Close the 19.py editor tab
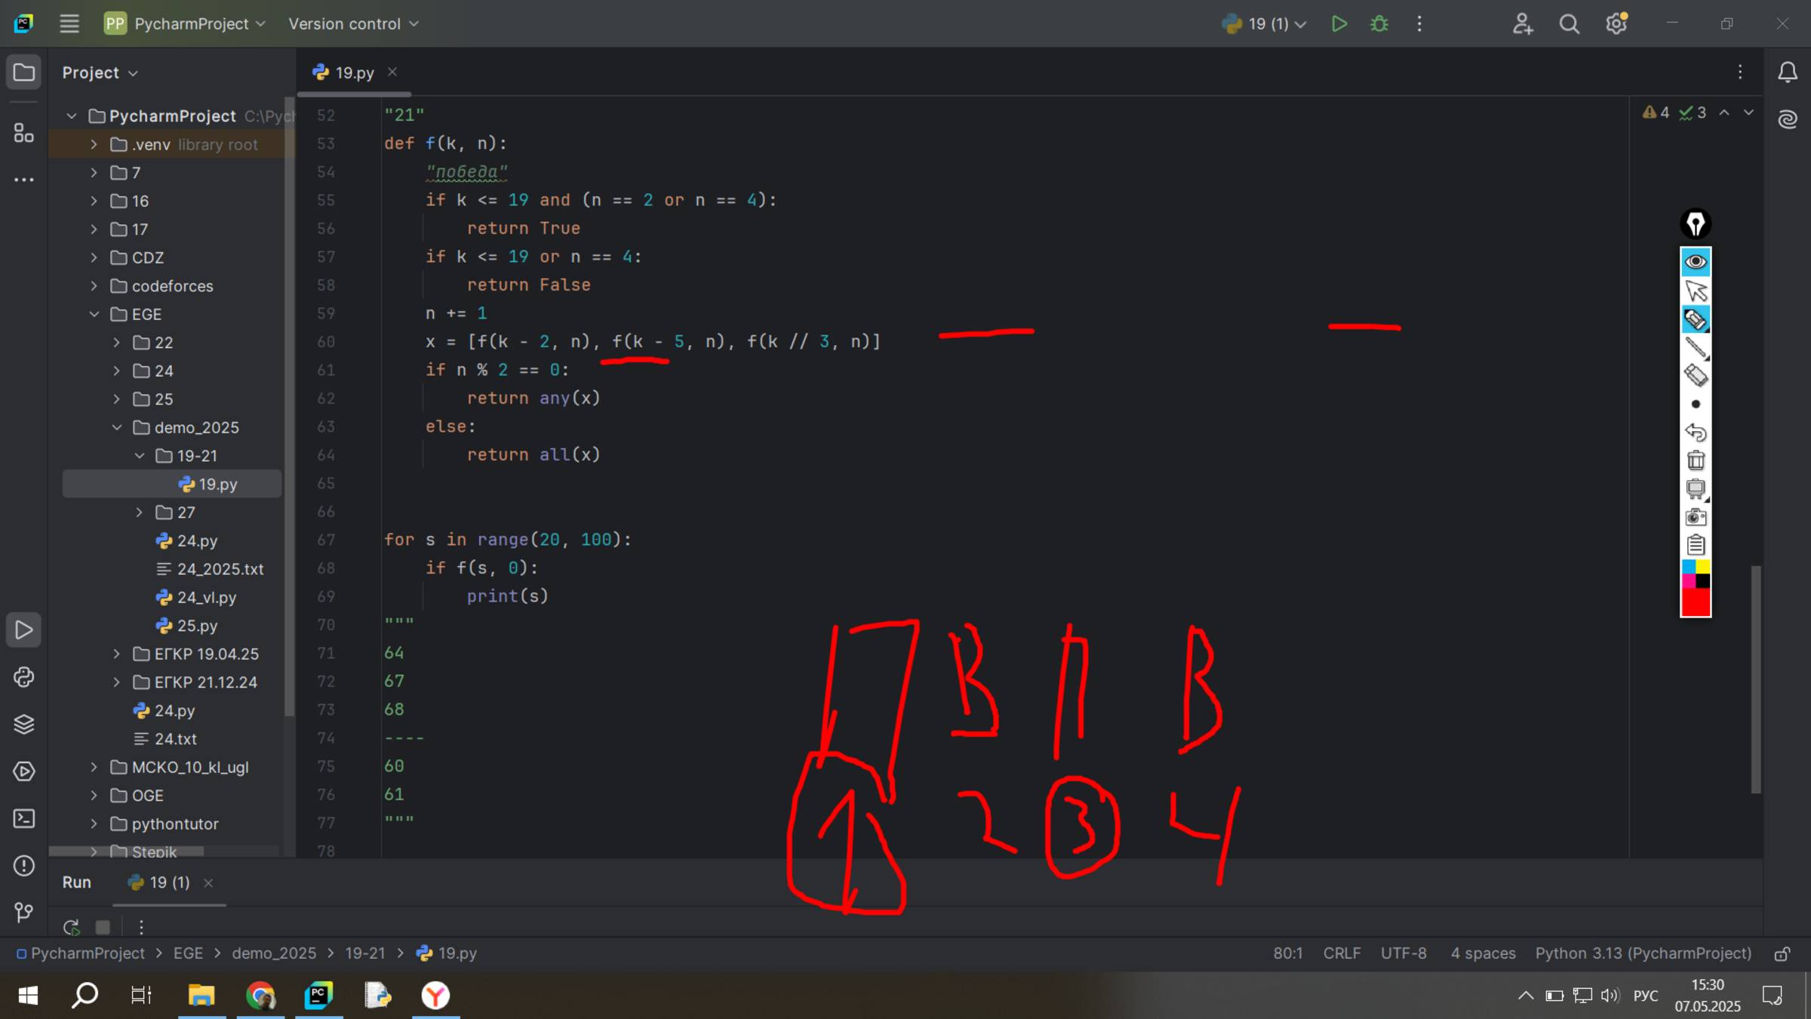The width and height of the screenshot is (1811, 1019). [x=392, y=72]
